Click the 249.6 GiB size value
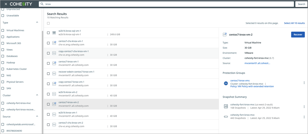Screen dimensions: 308x134 115,35
